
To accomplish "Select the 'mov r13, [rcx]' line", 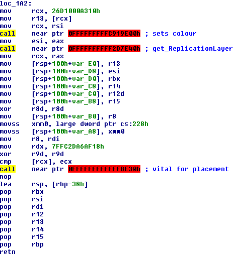I will [36, 19].
